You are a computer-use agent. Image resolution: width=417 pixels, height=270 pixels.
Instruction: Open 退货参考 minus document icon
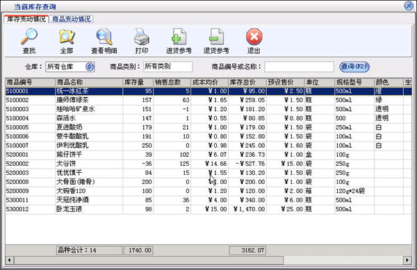(216, 37)
